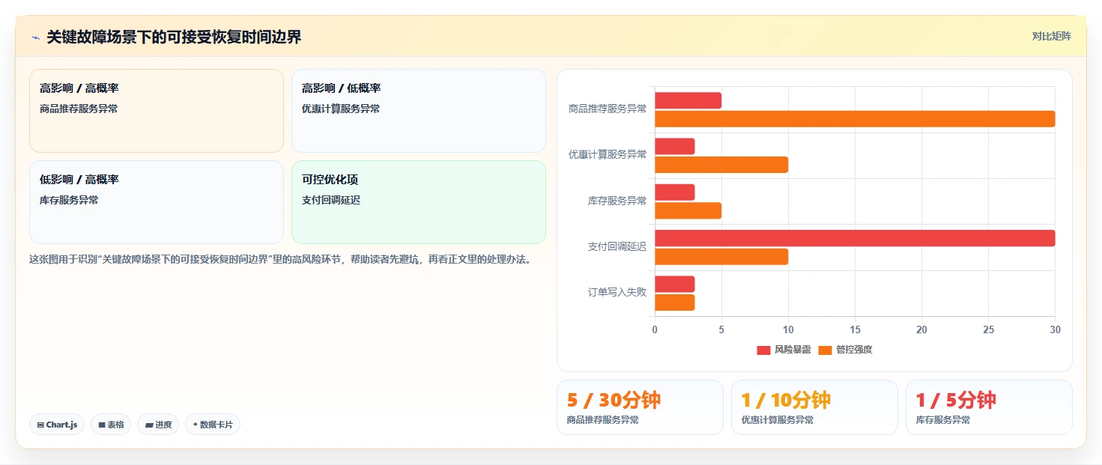Click the Chart.js tag
This screenshot has width=1102, height=465.
pyautogui.click(x=58, y=425)
